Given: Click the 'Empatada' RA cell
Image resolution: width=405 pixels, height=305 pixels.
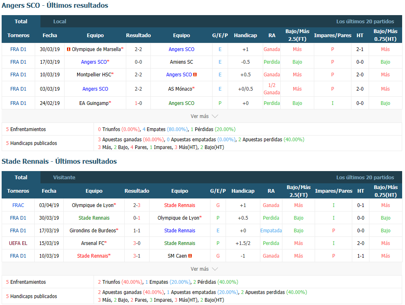Looking at the screenshot, I should (271, 230).
